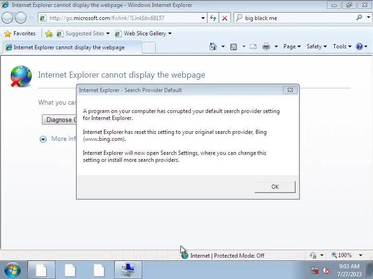
Task: Click Internet Explorer icon in title bar
Action: click(x=5, y=5)
